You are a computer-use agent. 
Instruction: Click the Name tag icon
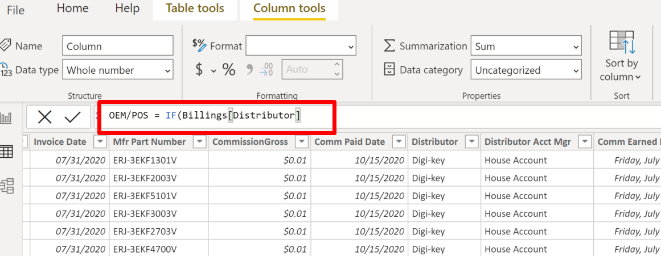tap(5, 45)
